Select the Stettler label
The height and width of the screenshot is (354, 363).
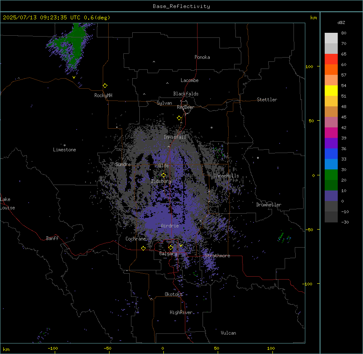pos(267,100)
